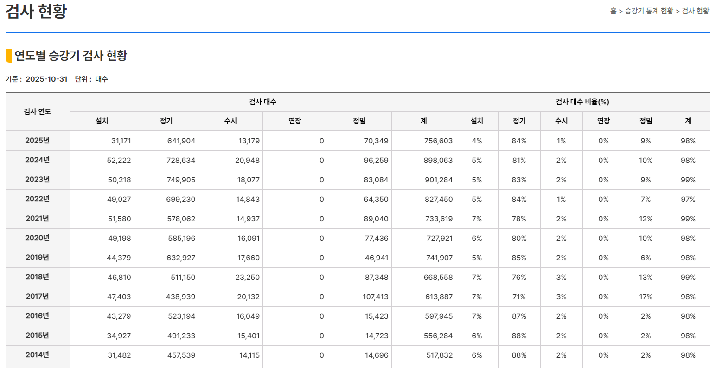The height and width of the screenshot is (368, 716).
Task: Click value 51,580 in 2021년 row
Action: click(120, 219)
